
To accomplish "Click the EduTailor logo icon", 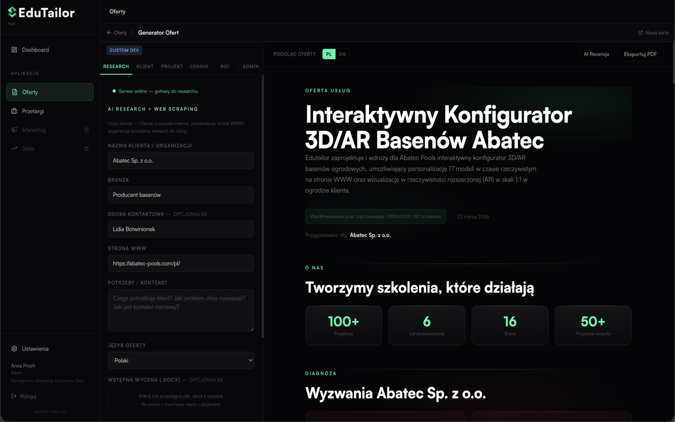I will 12,12.
